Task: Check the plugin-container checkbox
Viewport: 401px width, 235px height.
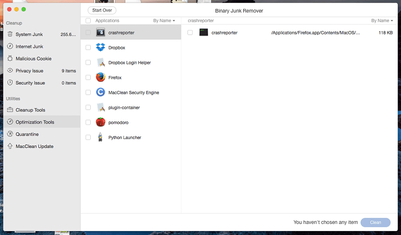Action: tap(88, 107)
